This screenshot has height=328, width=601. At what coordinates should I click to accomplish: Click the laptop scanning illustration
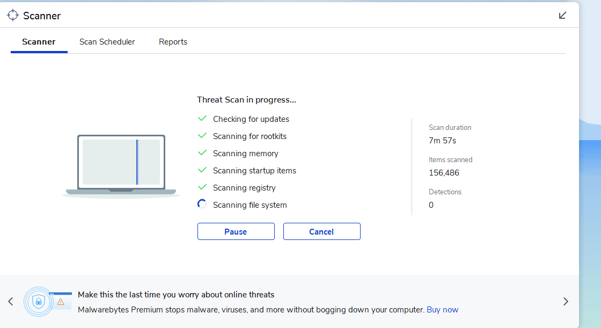[121, 166]
